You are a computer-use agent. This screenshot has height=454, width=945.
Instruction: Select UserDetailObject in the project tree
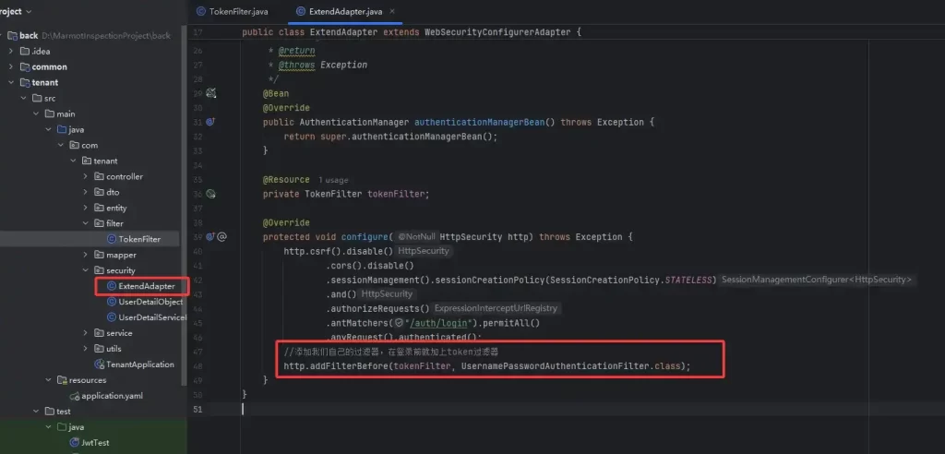pyautogui.click(x=150, y=302)
